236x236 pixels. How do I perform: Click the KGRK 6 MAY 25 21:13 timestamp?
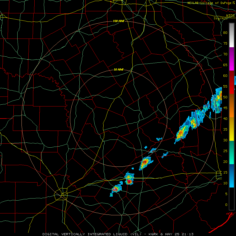point(171,234)
